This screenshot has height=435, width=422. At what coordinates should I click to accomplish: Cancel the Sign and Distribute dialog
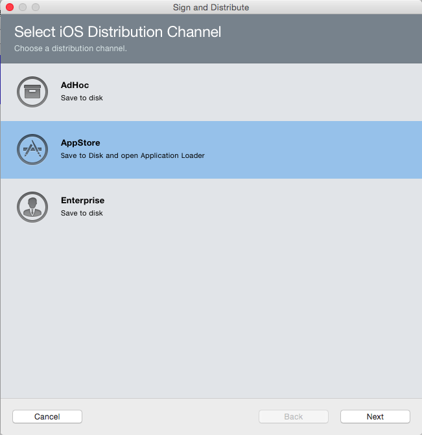pyautogui.click(x=47, y=416)
